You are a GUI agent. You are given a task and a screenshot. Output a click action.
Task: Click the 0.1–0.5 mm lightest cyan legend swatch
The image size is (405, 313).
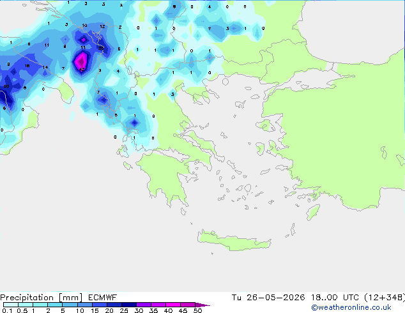tap(11, 305)
